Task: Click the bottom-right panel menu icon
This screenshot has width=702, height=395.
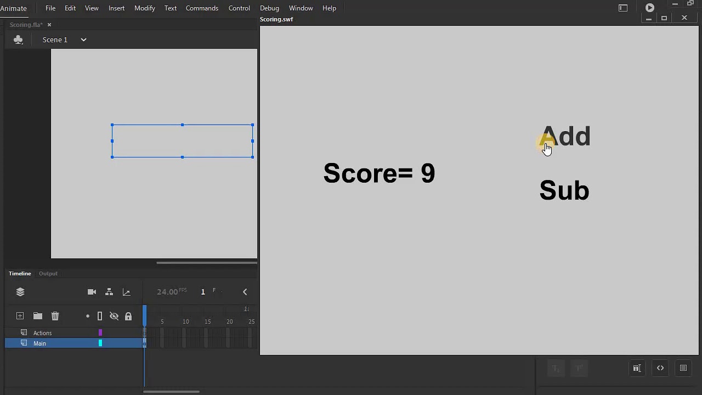Action: 683,368
